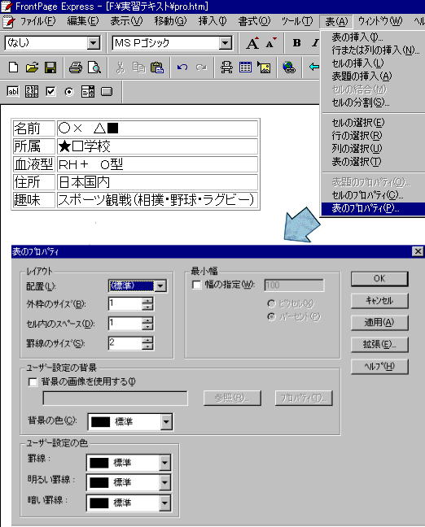Check 背景の画像を使用する option
The image size is (425, 527).
click(33, 382)
